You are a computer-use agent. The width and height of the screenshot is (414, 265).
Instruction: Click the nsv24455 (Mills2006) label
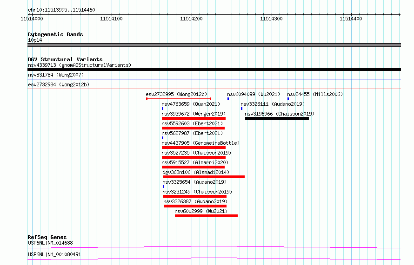tap(315, 94)
